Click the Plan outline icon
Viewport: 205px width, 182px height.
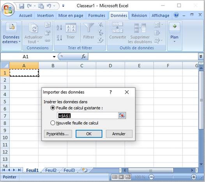tap(175, 26)
